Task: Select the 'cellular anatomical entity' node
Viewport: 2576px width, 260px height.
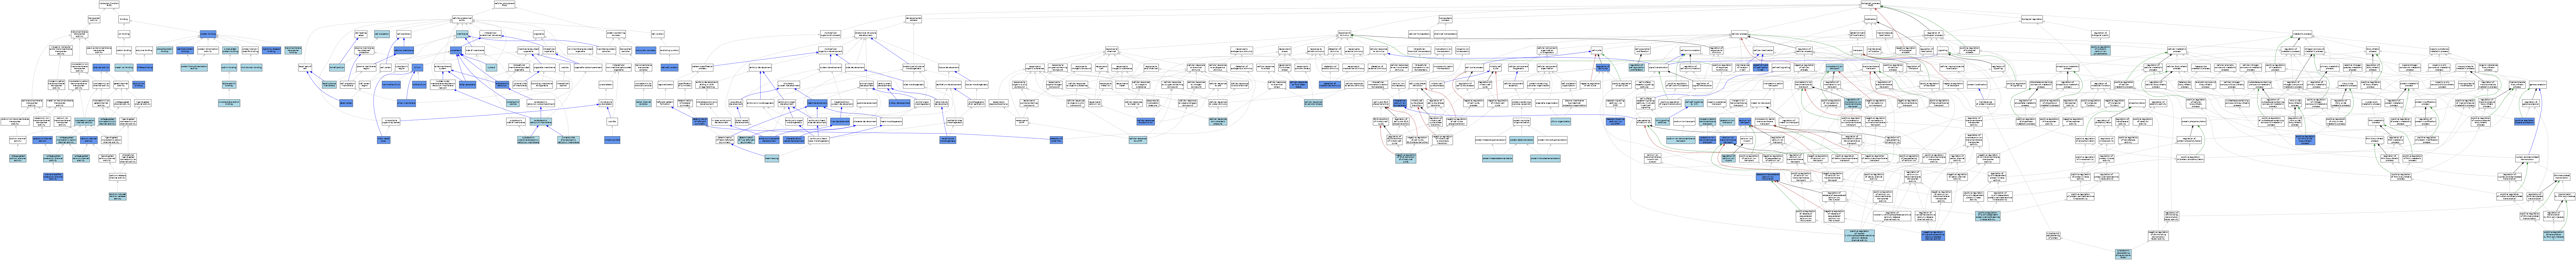Action: click(462, 19)
